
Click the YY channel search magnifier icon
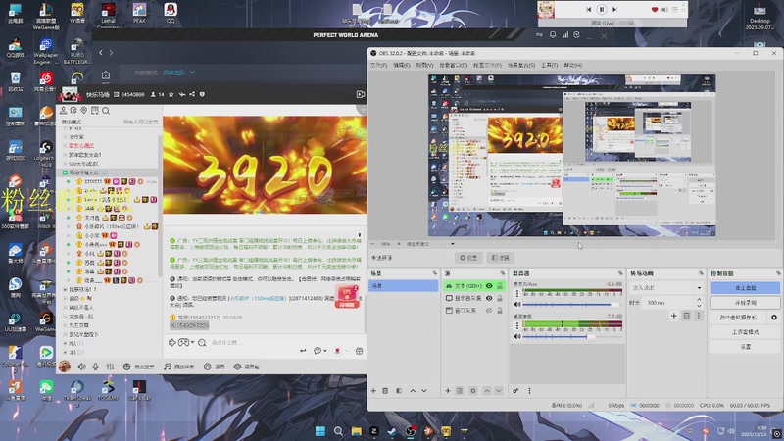(106, 111)
